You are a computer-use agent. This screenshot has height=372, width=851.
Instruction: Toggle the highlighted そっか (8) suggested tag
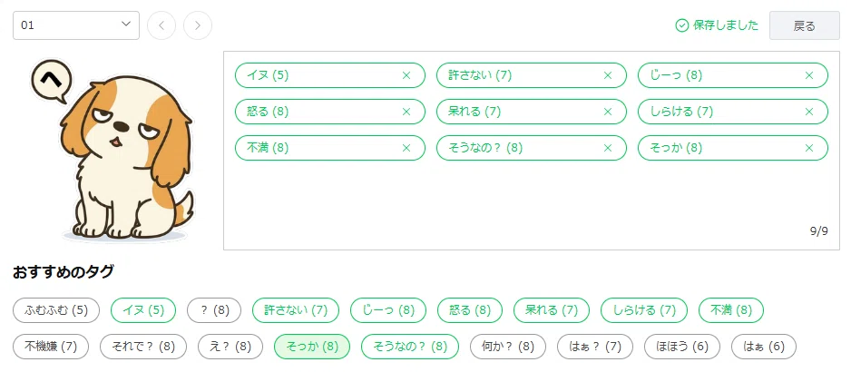pos(312,347)
